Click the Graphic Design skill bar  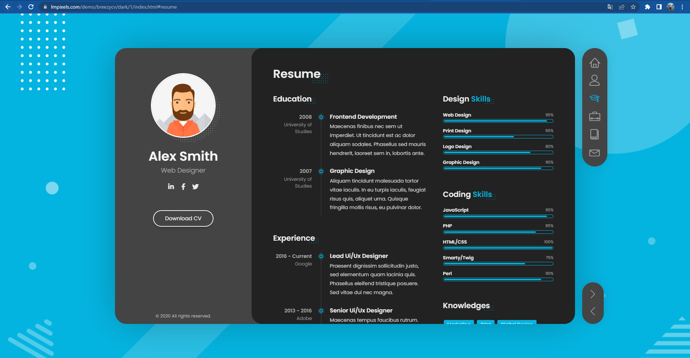(498, 168)
